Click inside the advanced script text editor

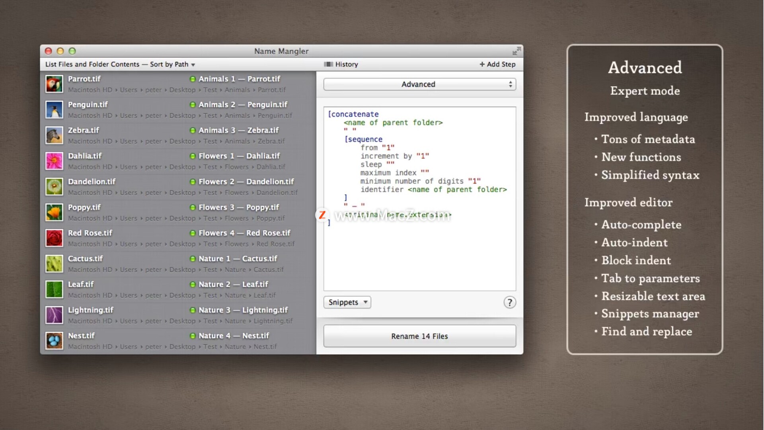click(420, 199)
